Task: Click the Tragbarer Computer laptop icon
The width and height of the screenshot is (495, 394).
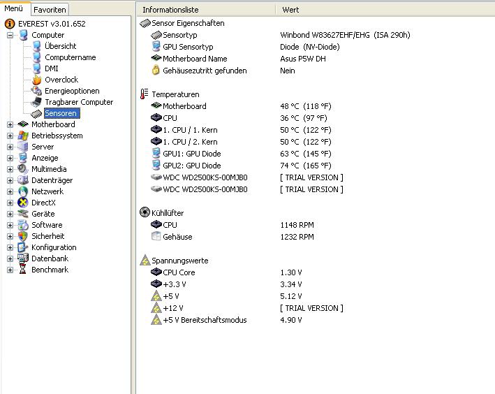Action: 36,102
